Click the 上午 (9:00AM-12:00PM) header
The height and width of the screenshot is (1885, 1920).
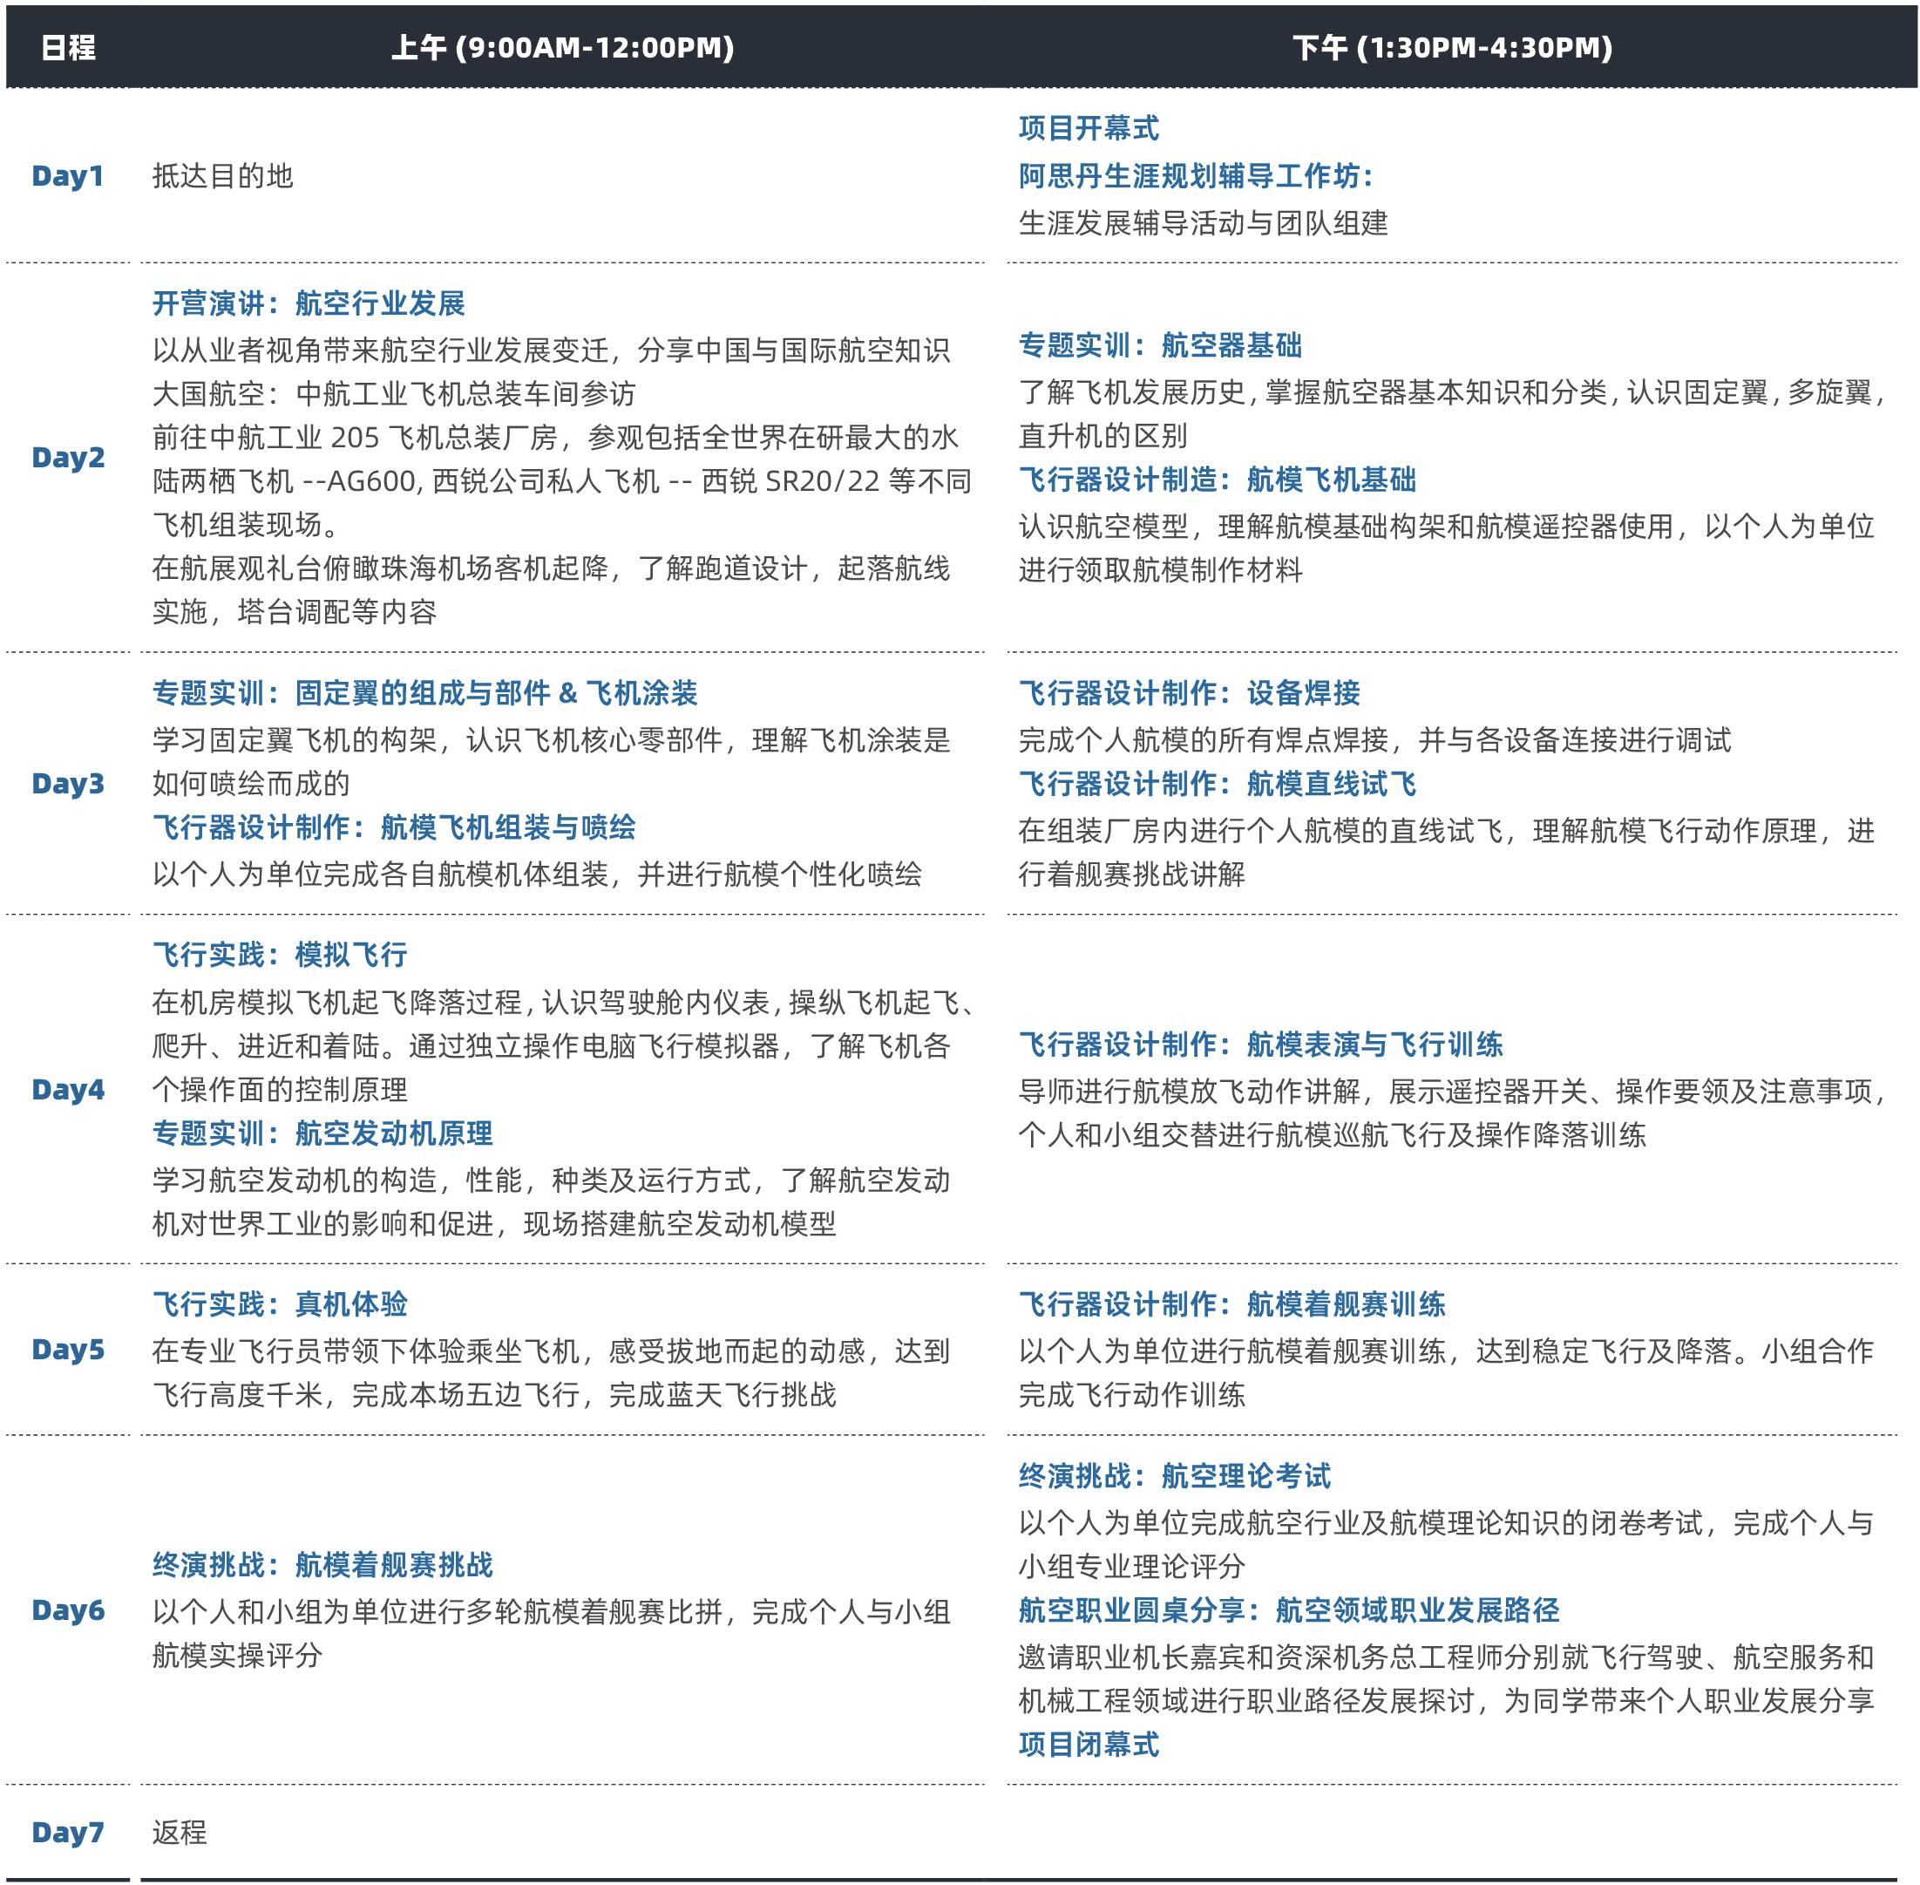(x=562, y=48)
